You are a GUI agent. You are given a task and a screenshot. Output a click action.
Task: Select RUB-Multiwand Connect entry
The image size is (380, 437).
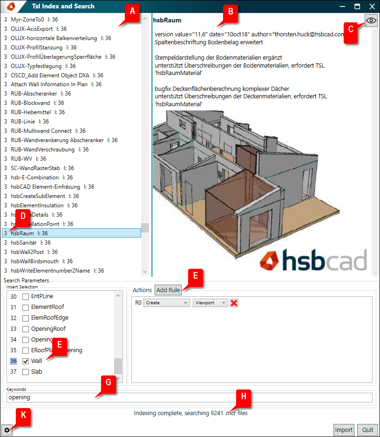tap(71, 131)
